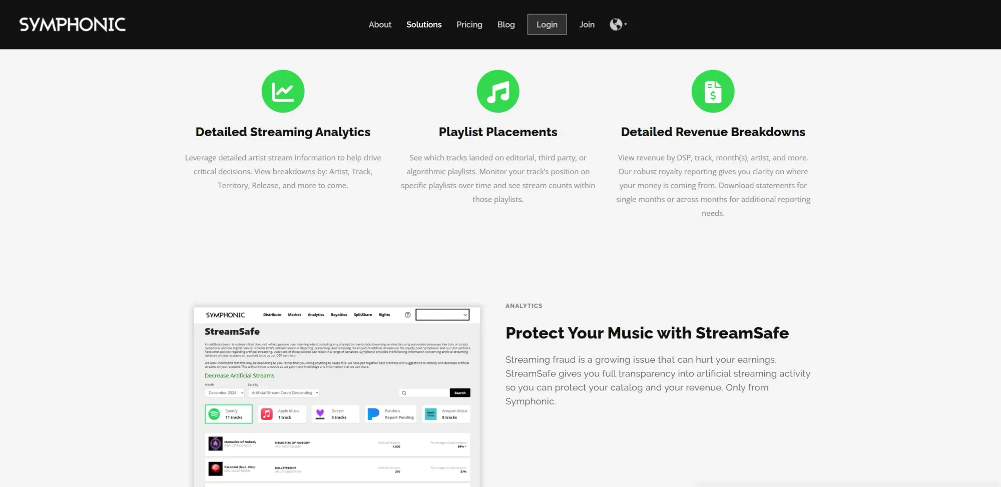Open the Blog link
This screenshot has width=1001, height=487.
click(506, 25)
